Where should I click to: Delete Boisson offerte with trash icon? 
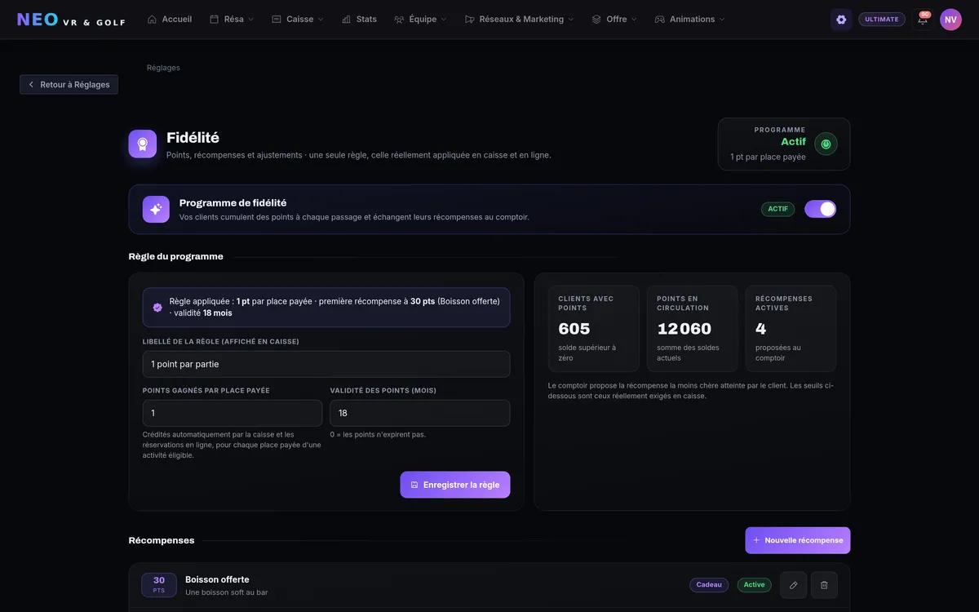[x=824, y=585]
